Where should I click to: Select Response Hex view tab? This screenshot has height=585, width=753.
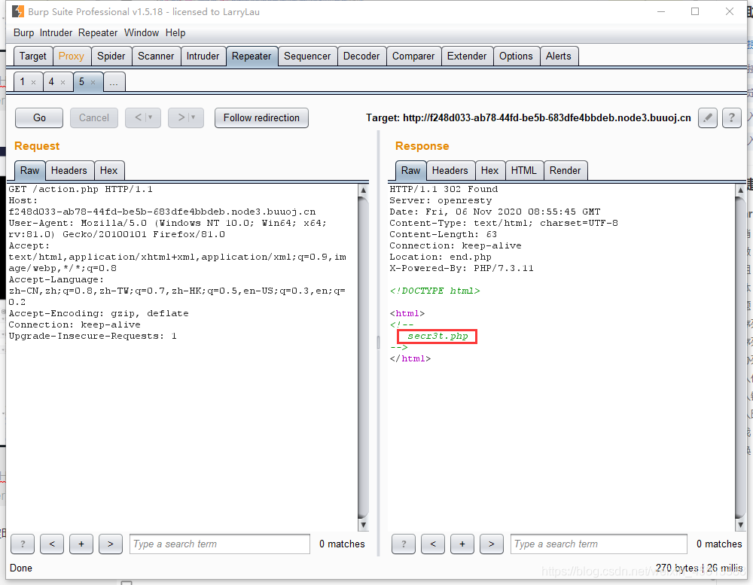click(x=490, y=170)
